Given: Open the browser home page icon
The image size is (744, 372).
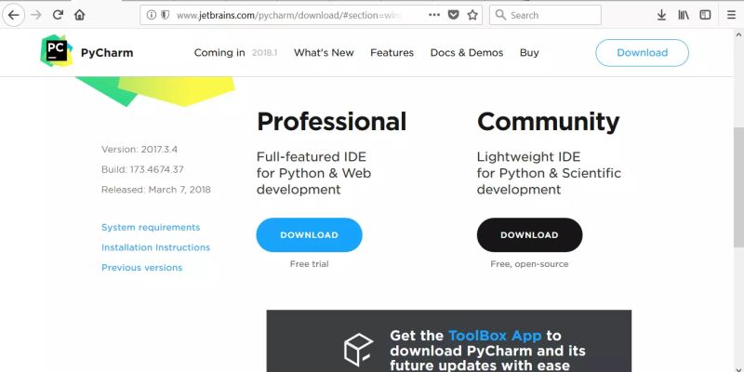Looking at the screenshot, I should [x=80, y=15].
